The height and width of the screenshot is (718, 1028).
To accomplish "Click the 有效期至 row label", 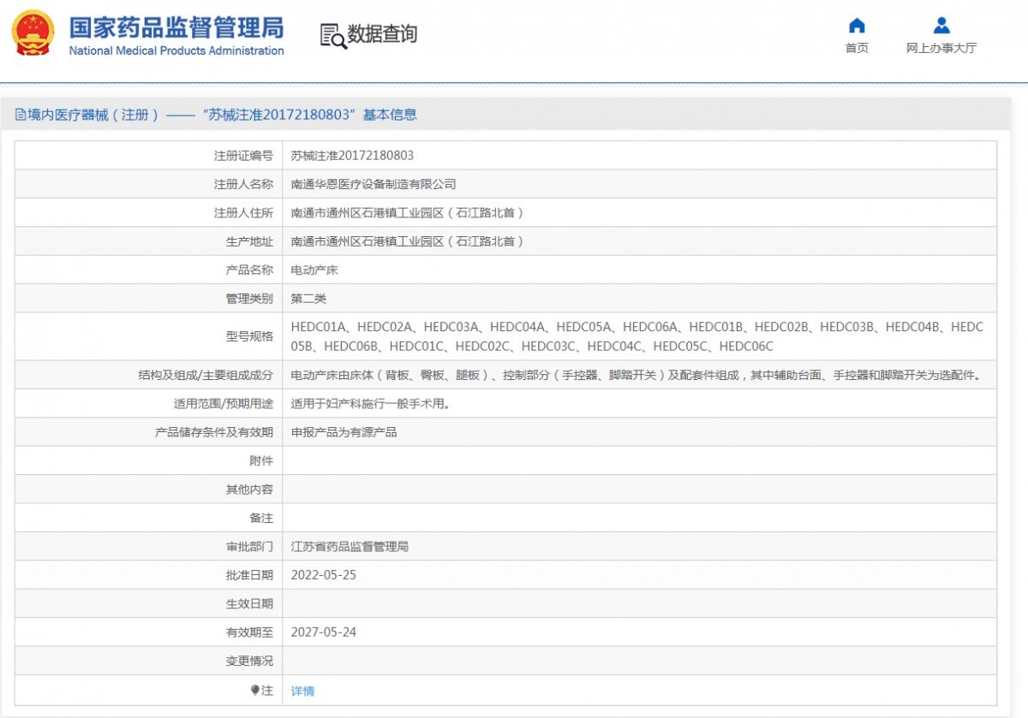I will 249,632.
